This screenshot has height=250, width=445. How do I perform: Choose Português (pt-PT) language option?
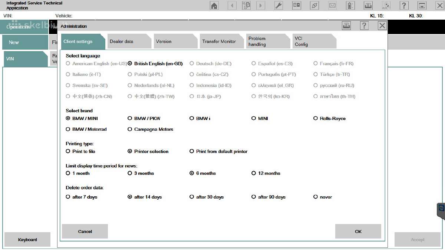(x=274, y=74)
